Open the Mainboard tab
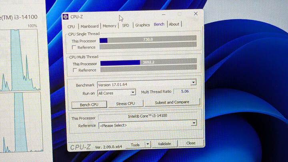Screen dimensions: 288x162 coord(90,26)
